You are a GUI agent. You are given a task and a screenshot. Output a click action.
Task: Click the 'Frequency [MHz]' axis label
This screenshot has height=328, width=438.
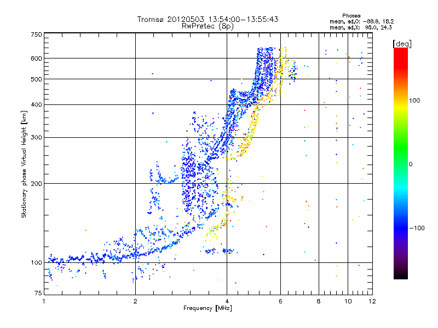[208, 308]
